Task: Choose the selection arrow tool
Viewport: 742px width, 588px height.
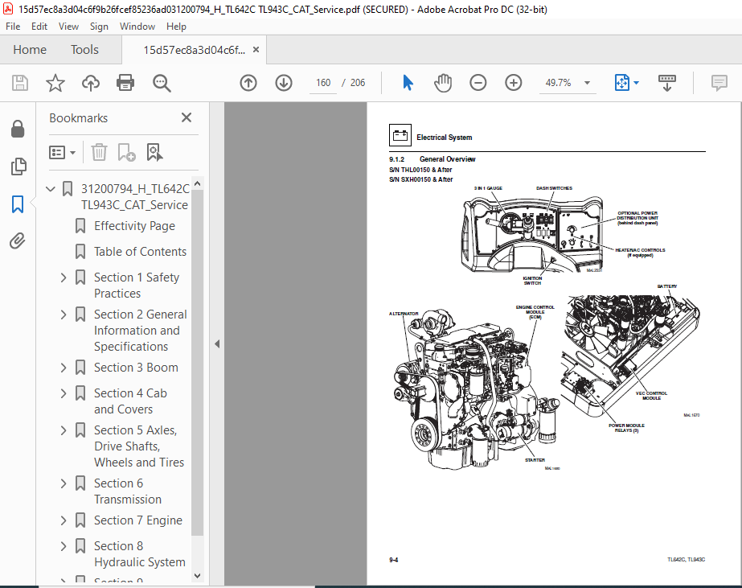Action: (x=408, y=83)
